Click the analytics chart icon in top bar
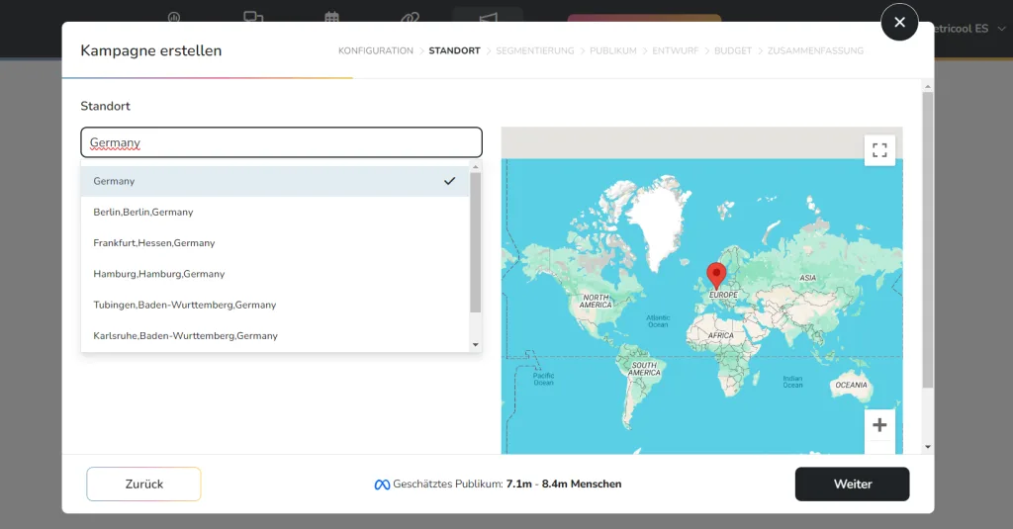Viewport: 1013px width, 529px height. (174, 17)
